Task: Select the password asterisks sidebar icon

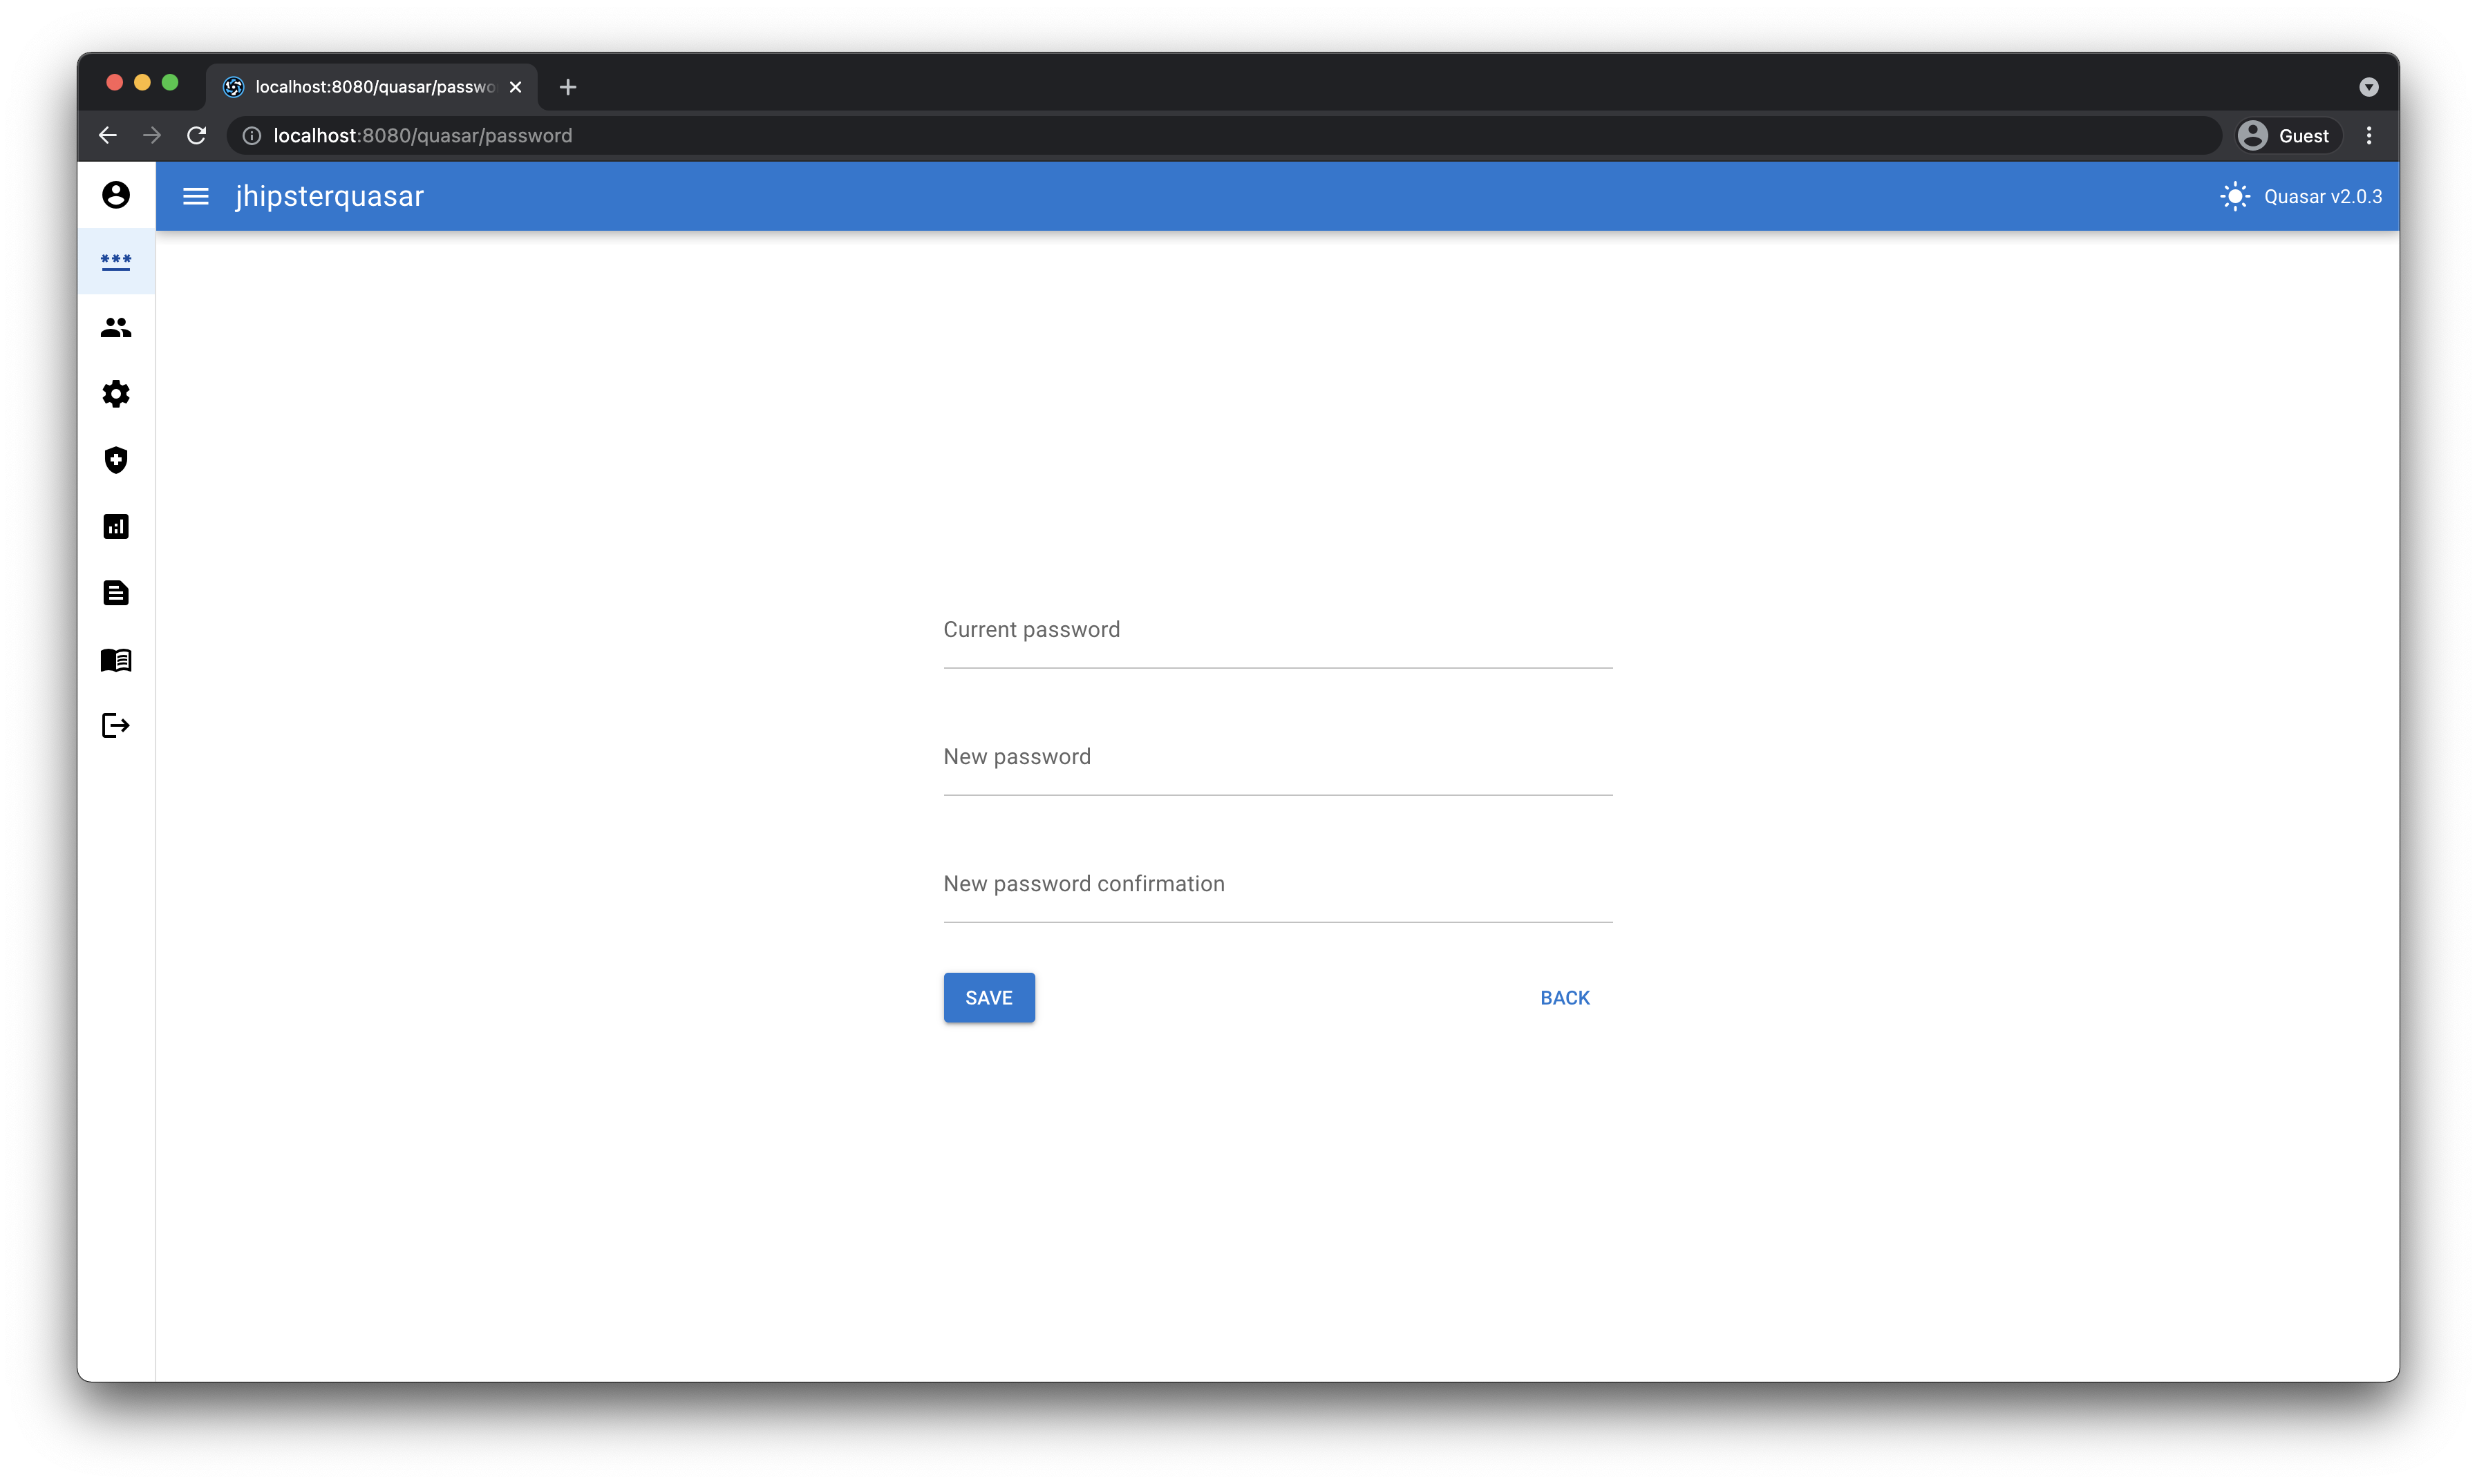Action: (116, 261)
